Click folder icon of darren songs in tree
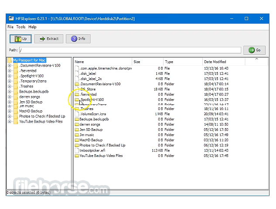The height and width of the screenshot is (209, 276). [16, 97]
